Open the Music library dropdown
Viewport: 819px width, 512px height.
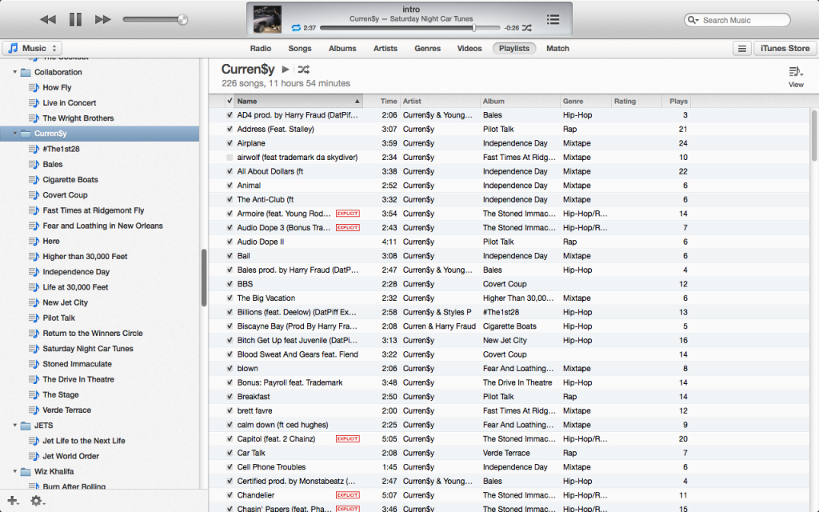33,48
